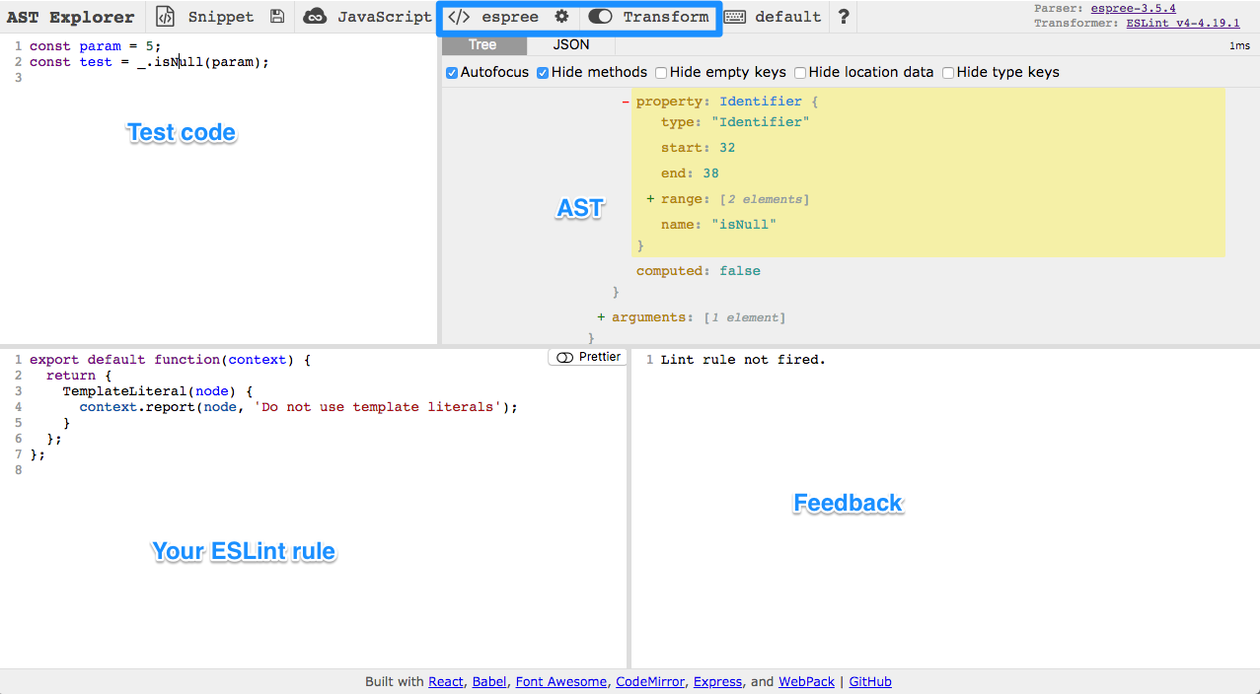The width and height of the screenshot is (1260, 694).
Task: Click the keyboard icon for keybindings
Action: coord(735,17)
